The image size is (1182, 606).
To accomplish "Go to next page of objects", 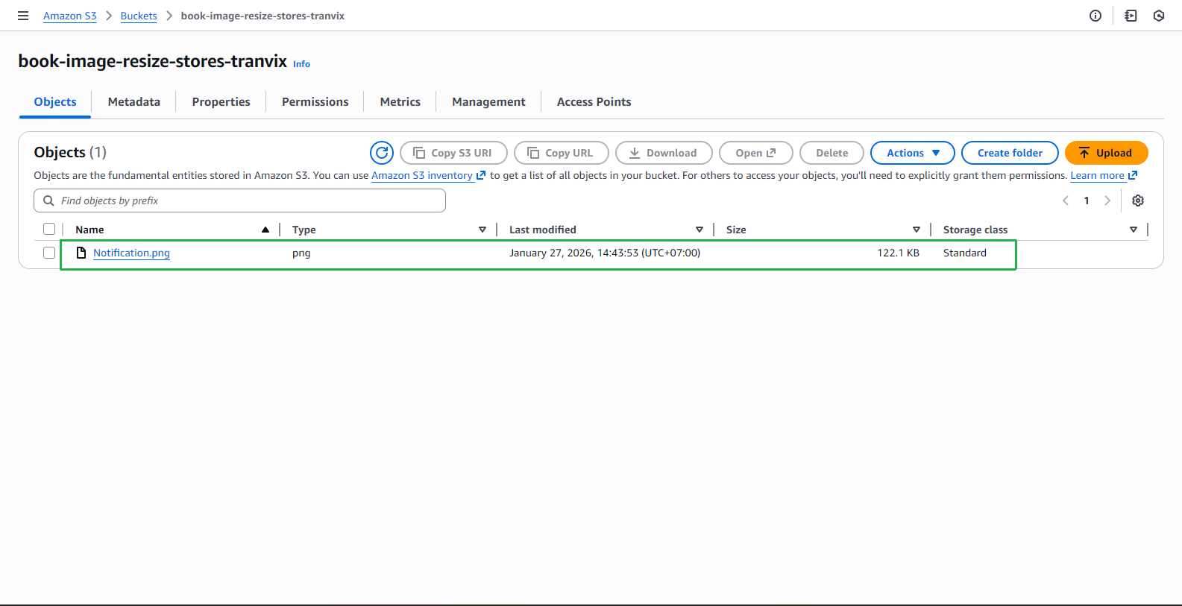I will coord(1107,201).
